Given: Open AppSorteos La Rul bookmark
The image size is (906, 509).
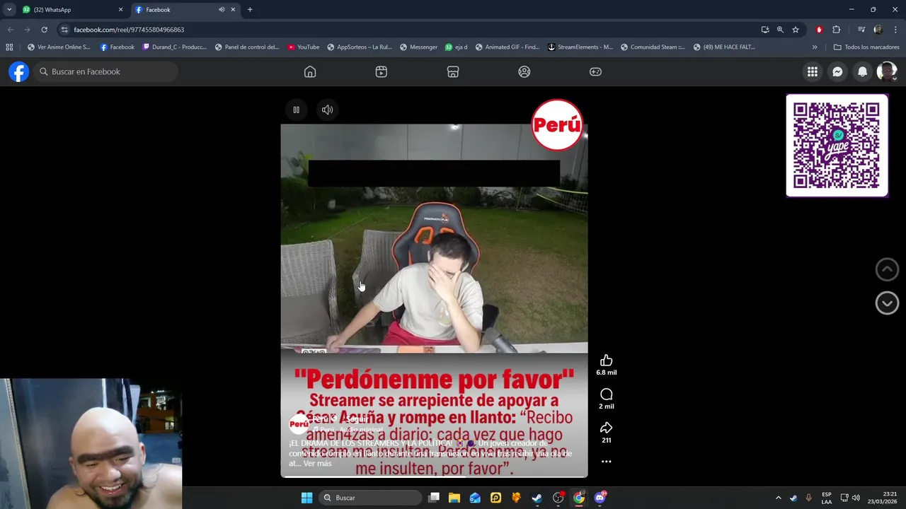Looking at the screenshot, I should click(359, 47).
